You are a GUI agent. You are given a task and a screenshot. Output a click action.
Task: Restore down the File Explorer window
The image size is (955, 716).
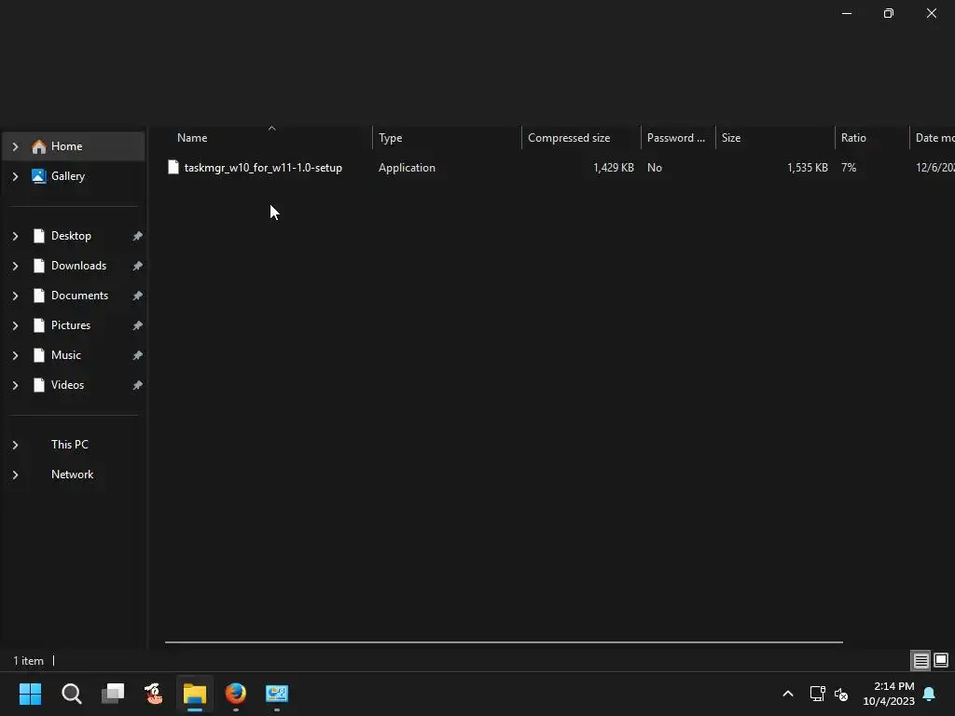(x=889, y=13)
